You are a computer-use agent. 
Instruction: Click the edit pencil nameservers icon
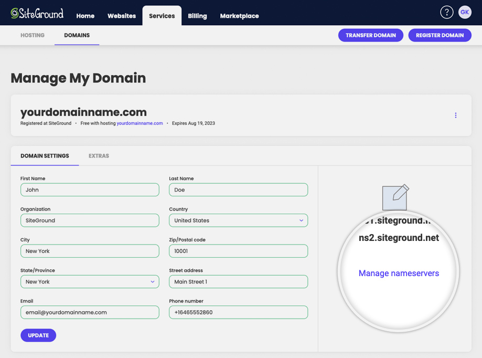395,197
